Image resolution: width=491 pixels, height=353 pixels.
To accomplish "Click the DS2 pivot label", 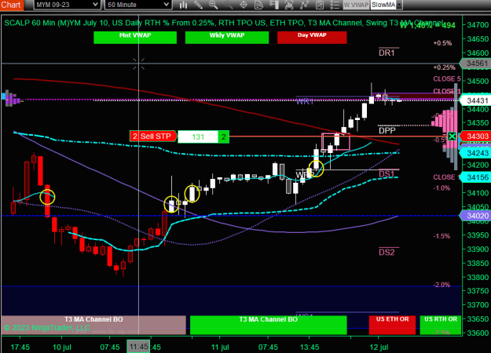I will (x=387, y=253).
